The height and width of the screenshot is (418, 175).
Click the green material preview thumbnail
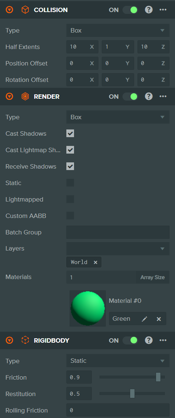(x=88, y=308)
